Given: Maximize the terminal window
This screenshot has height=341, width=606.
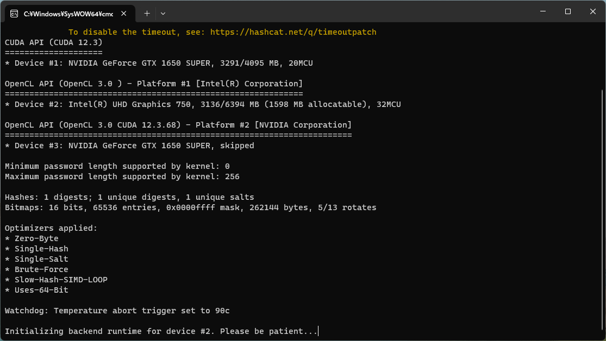Looking at the screenshot, I should point(568,11).
